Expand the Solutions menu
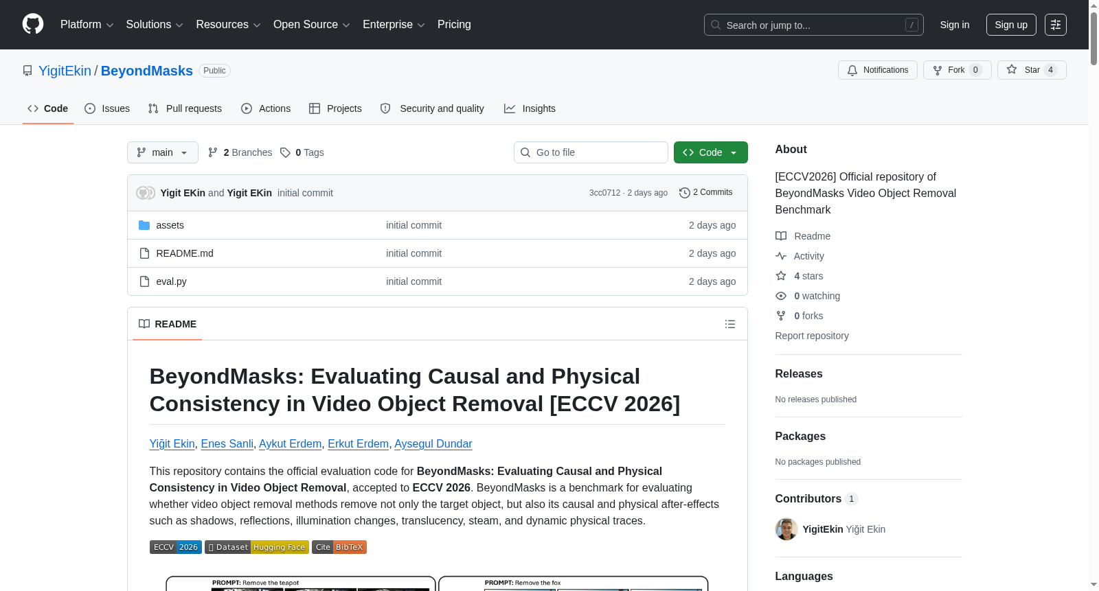The height and width of the screenshot is (591, 1099). 155,25
